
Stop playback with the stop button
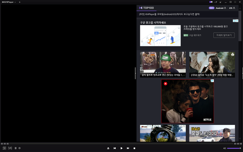click(134, 148)
